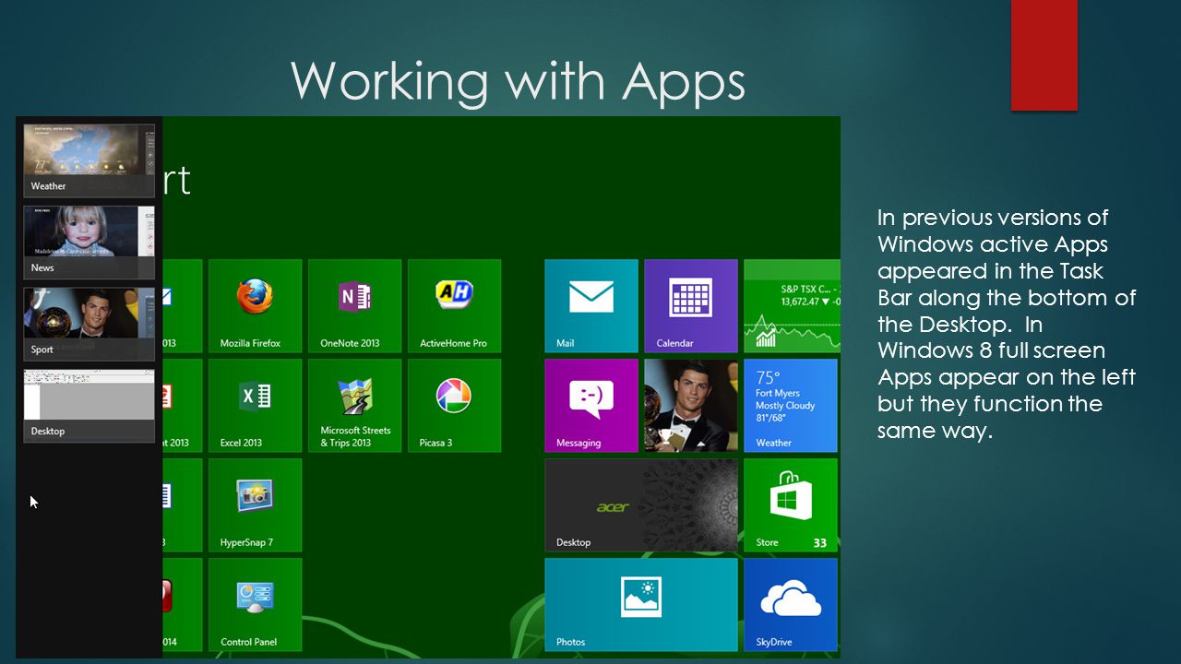Open the acer Desktop tile
Screen dimensions: 1181x664
click(x=641, y=505)
